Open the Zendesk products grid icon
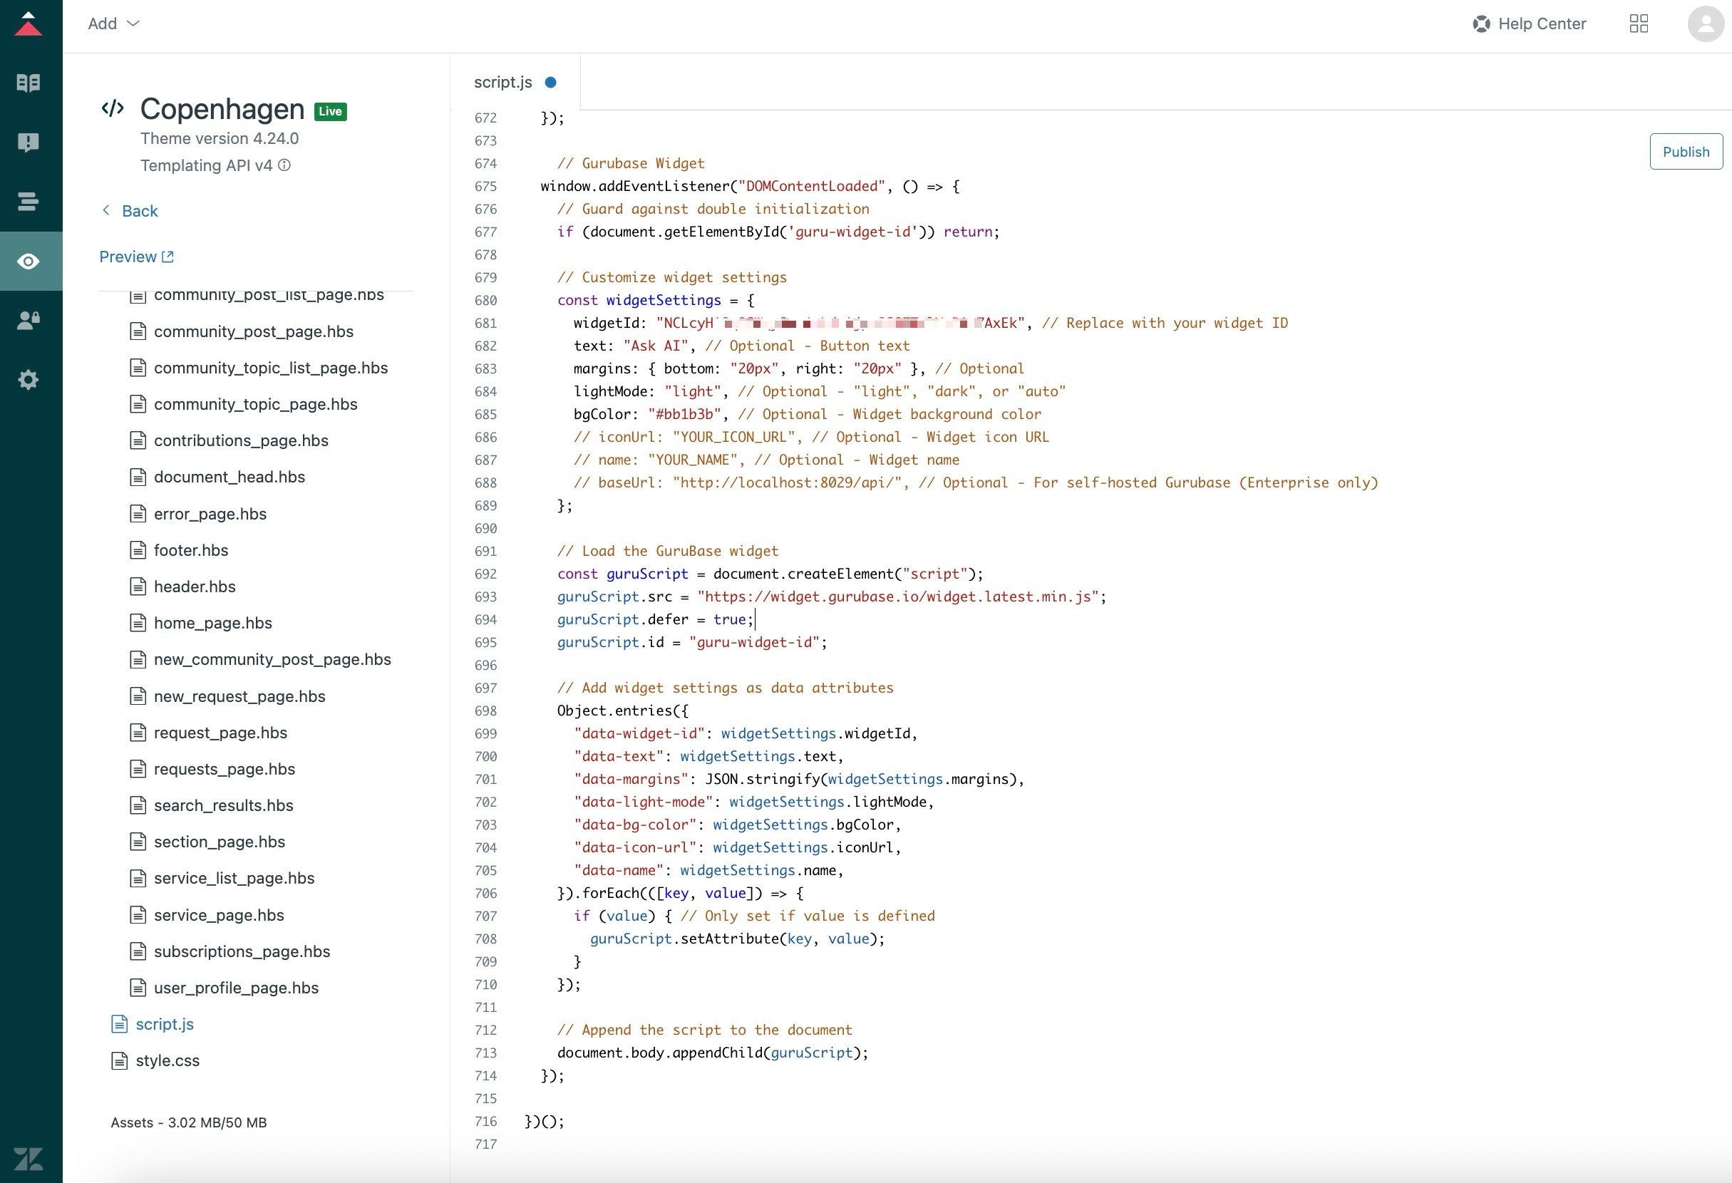This screenshot has width=1732, height=1183. click(x=1639, y=24)
